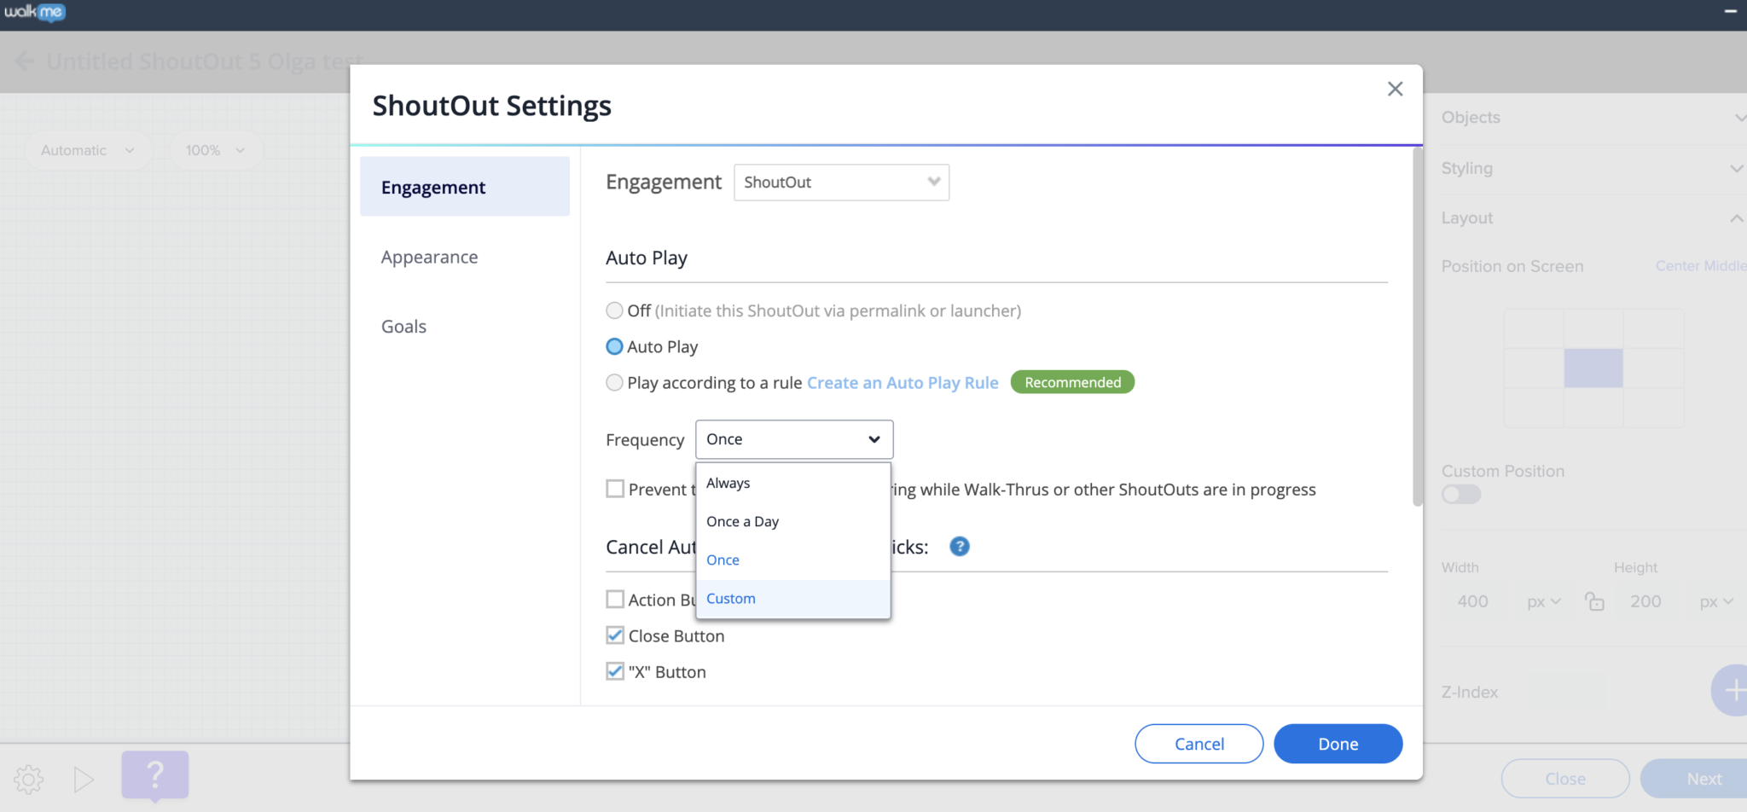Uncheck the Close Button checkbox
Viewport: 1747px width, 812px height.
[614, 635]
